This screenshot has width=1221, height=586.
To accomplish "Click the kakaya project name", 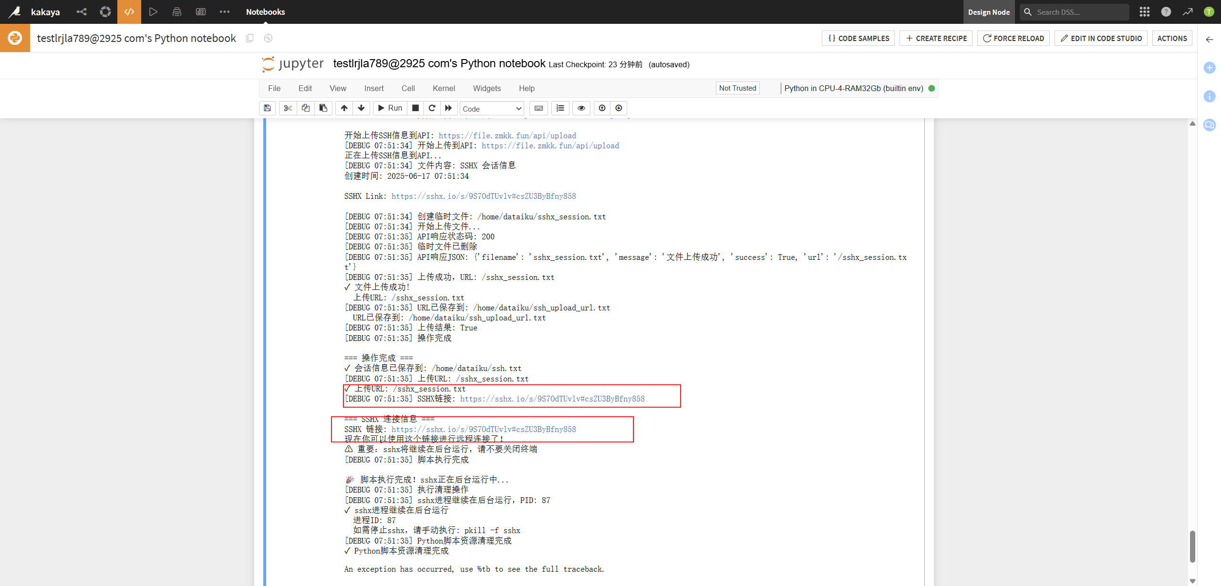I will click(x=45, y=12).
